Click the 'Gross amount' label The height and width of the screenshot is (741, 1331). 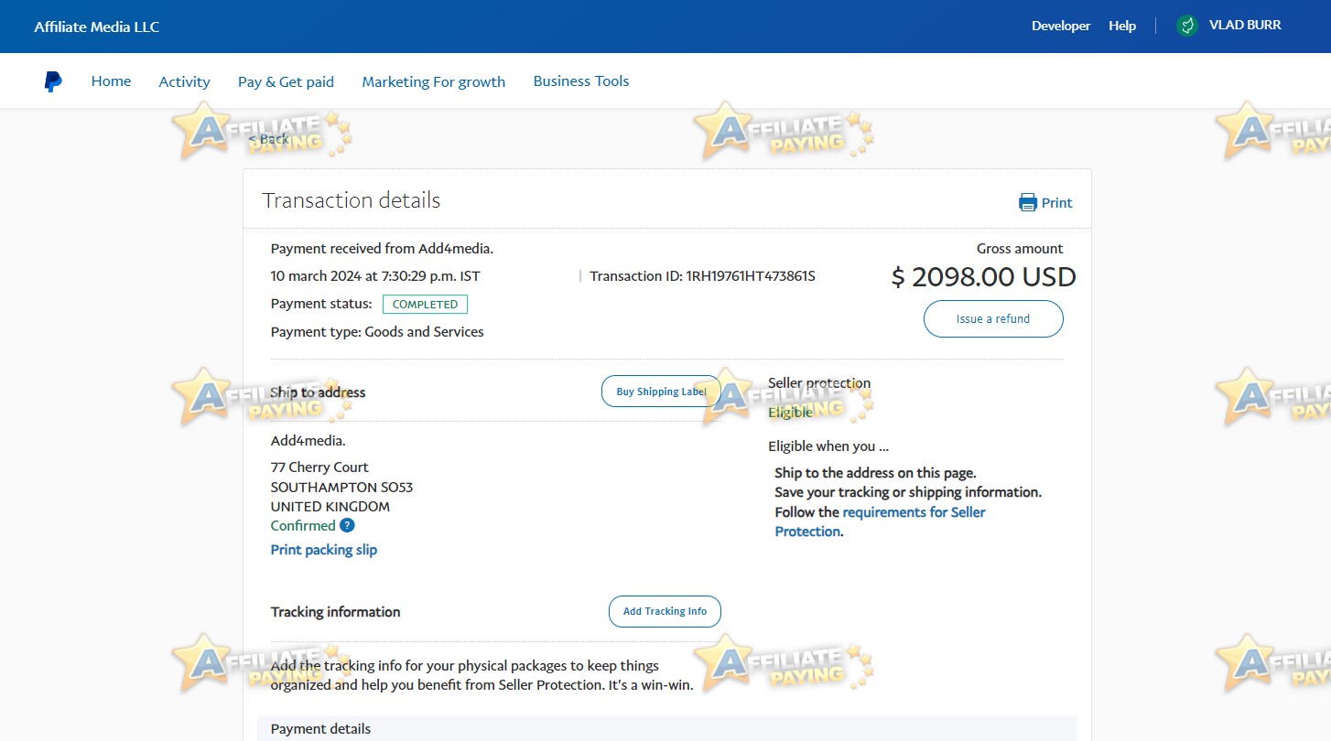[x=1020, y=249]
